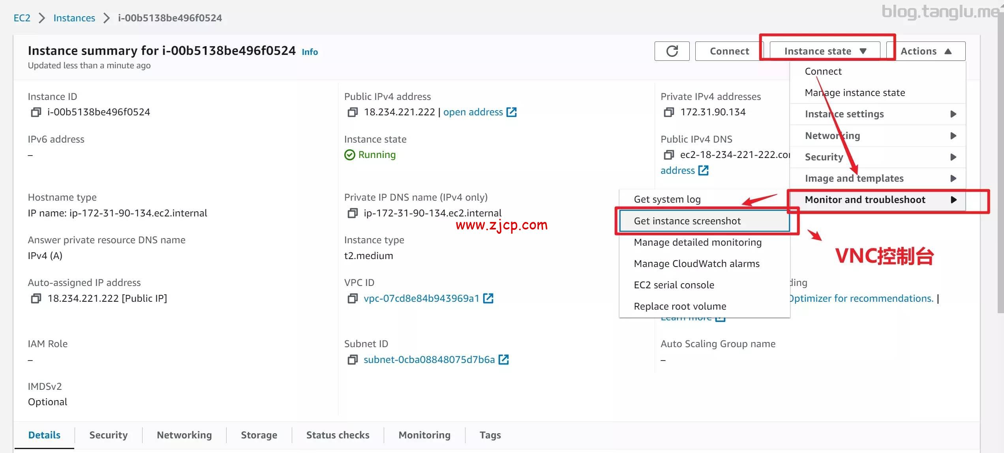Copy the private IP DNS name

(x=352, y=213)
